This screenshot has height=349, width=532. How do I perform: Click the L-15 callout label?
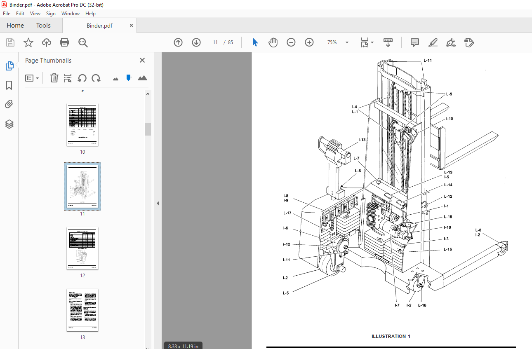pos(448,249)
